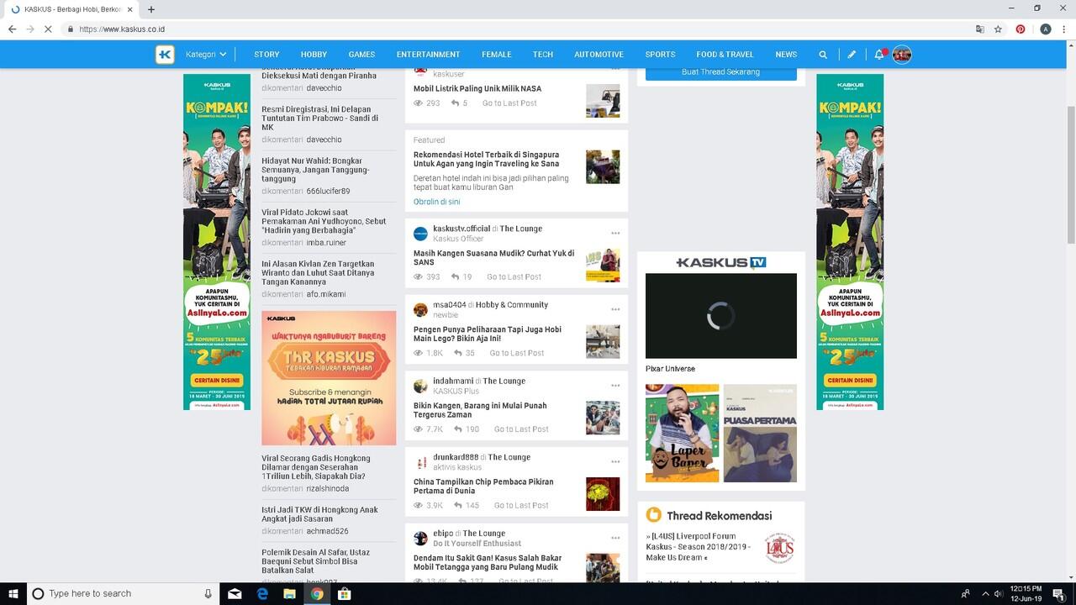Click drunkard888 user avatar
The image size is (1076, 605).
point(420,462)
